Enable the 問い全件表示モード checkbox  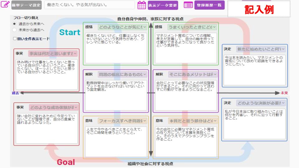15,39
